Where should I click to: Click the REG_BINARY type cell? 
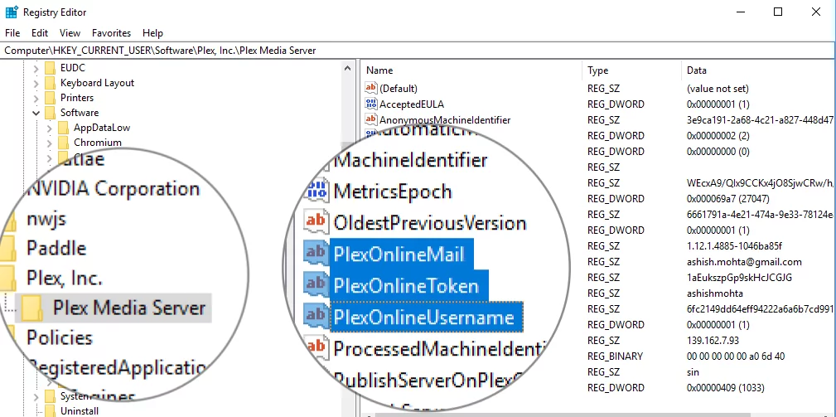(x=615, y=356)
